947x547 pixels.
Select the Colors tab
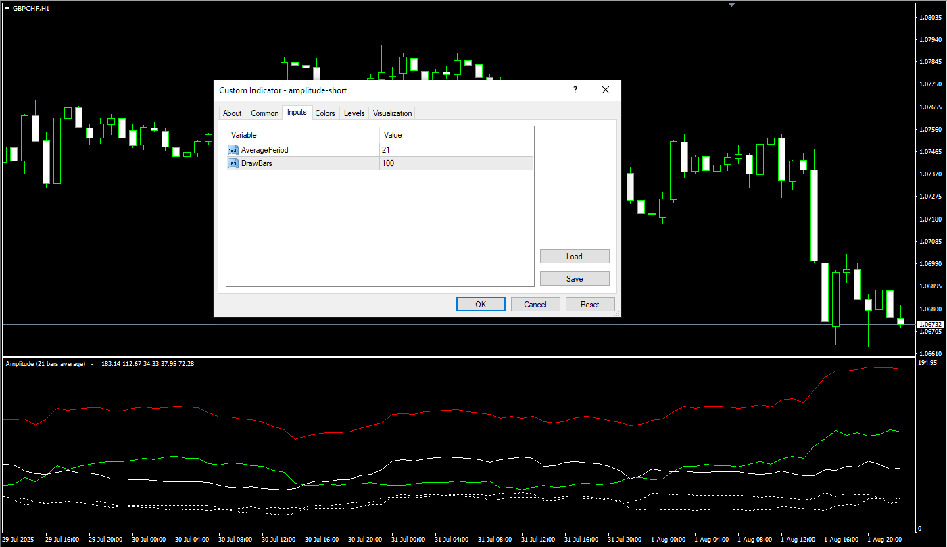pos(325,113)
